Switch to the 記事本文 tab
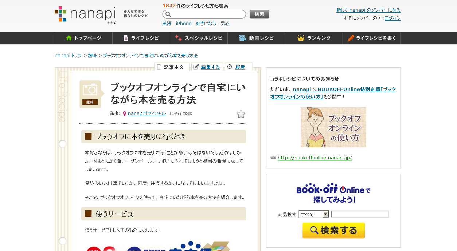The height and width of the screenshot is (251, 457). [x=172, y=67]
